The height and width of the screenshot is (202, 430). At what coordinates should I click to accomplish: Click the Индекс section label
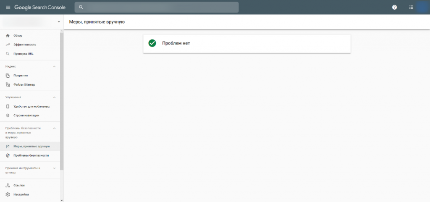pyautogui.click(x=10, y=66)
